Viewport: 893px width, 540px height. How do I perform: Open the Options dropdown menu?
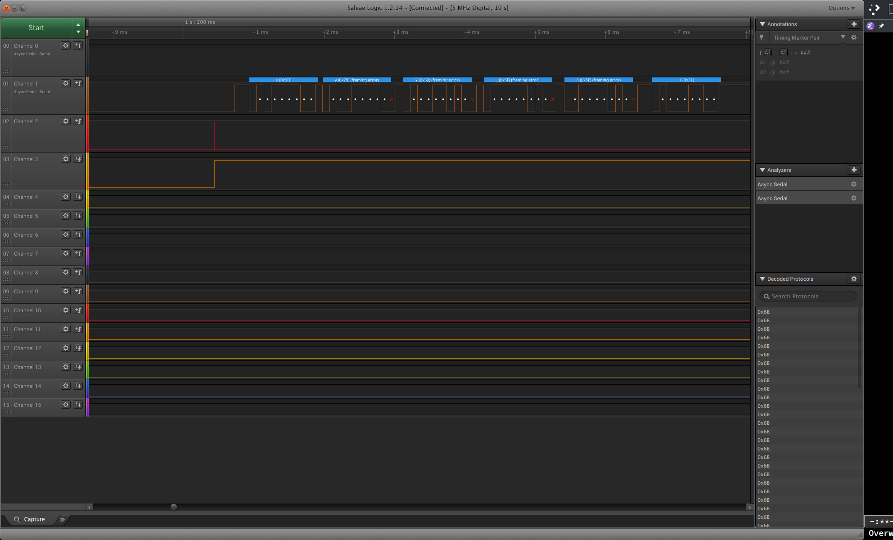[841, 8]
